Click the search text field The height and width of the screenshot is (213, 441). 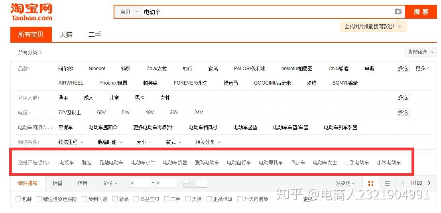point(267,12)
